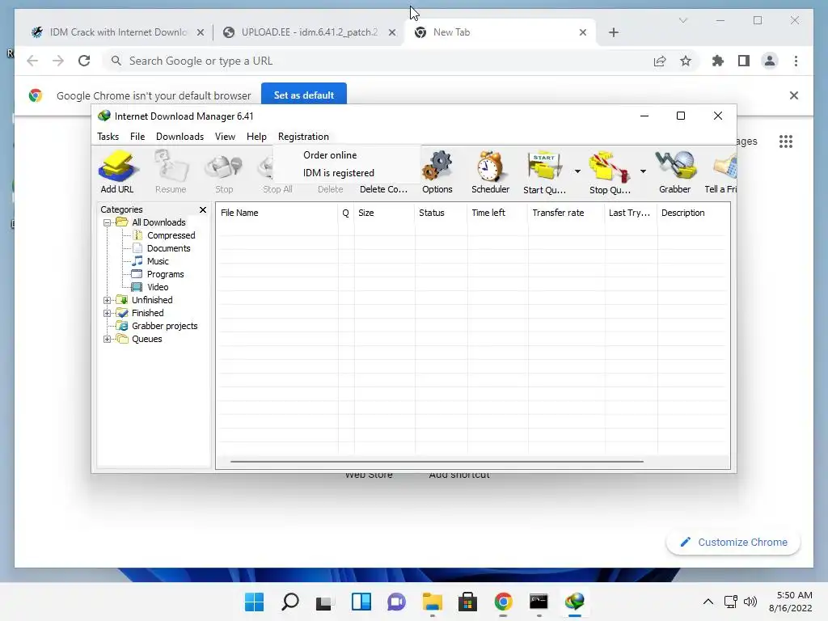The image size is (828, 621).
Task: Select Grabber projects in tree
Action: click(165, 326)
